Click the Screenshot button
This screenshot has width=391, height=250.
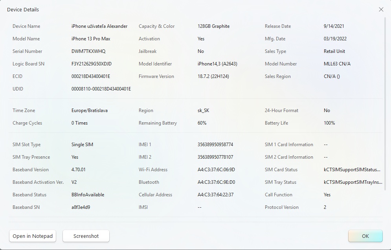click(86, 236)
